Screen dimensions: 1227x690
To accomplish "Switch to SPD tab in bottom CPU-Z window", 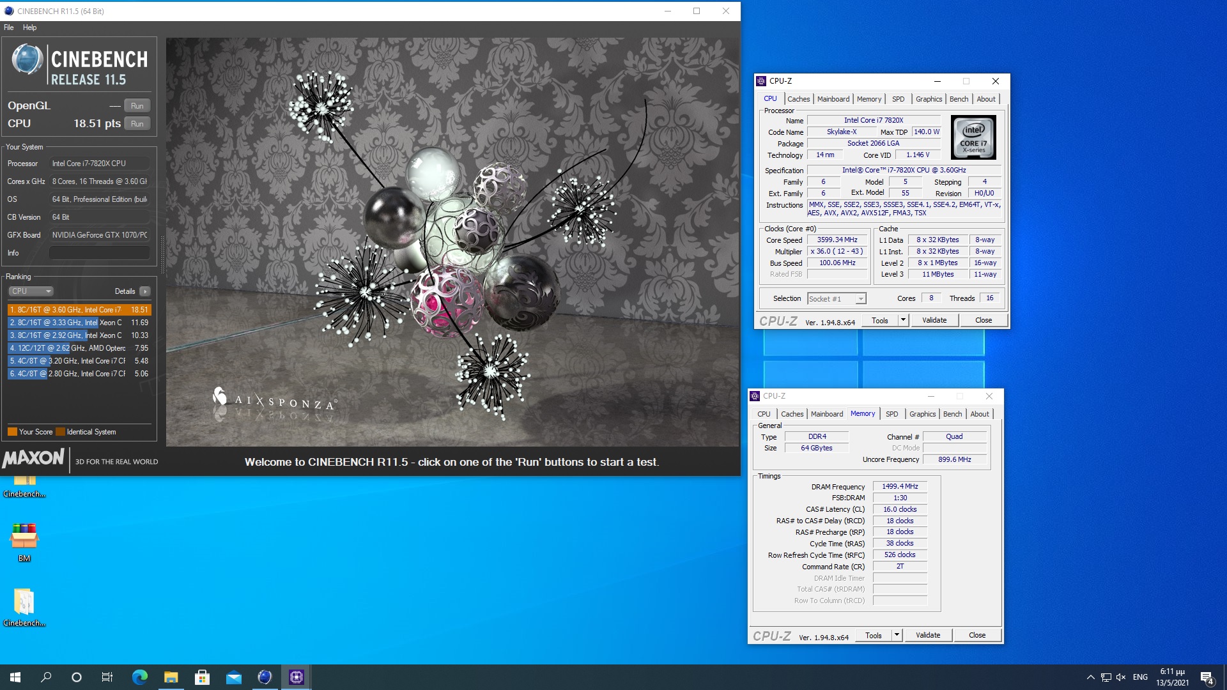I will 892,414.
